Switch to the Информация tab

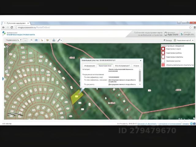[x=90, y=66]
